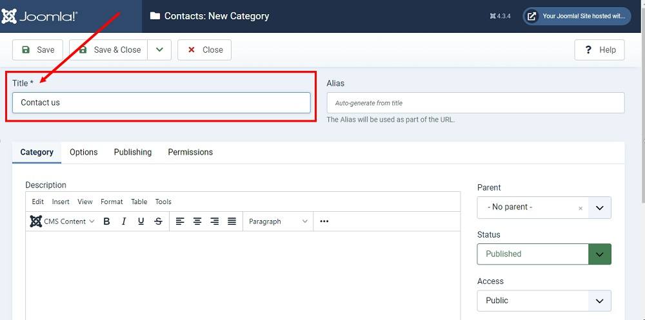This screenshot has height=320, width=645.
Task: Open the Status Published dropdown
Action: click(x=544, y=254)
